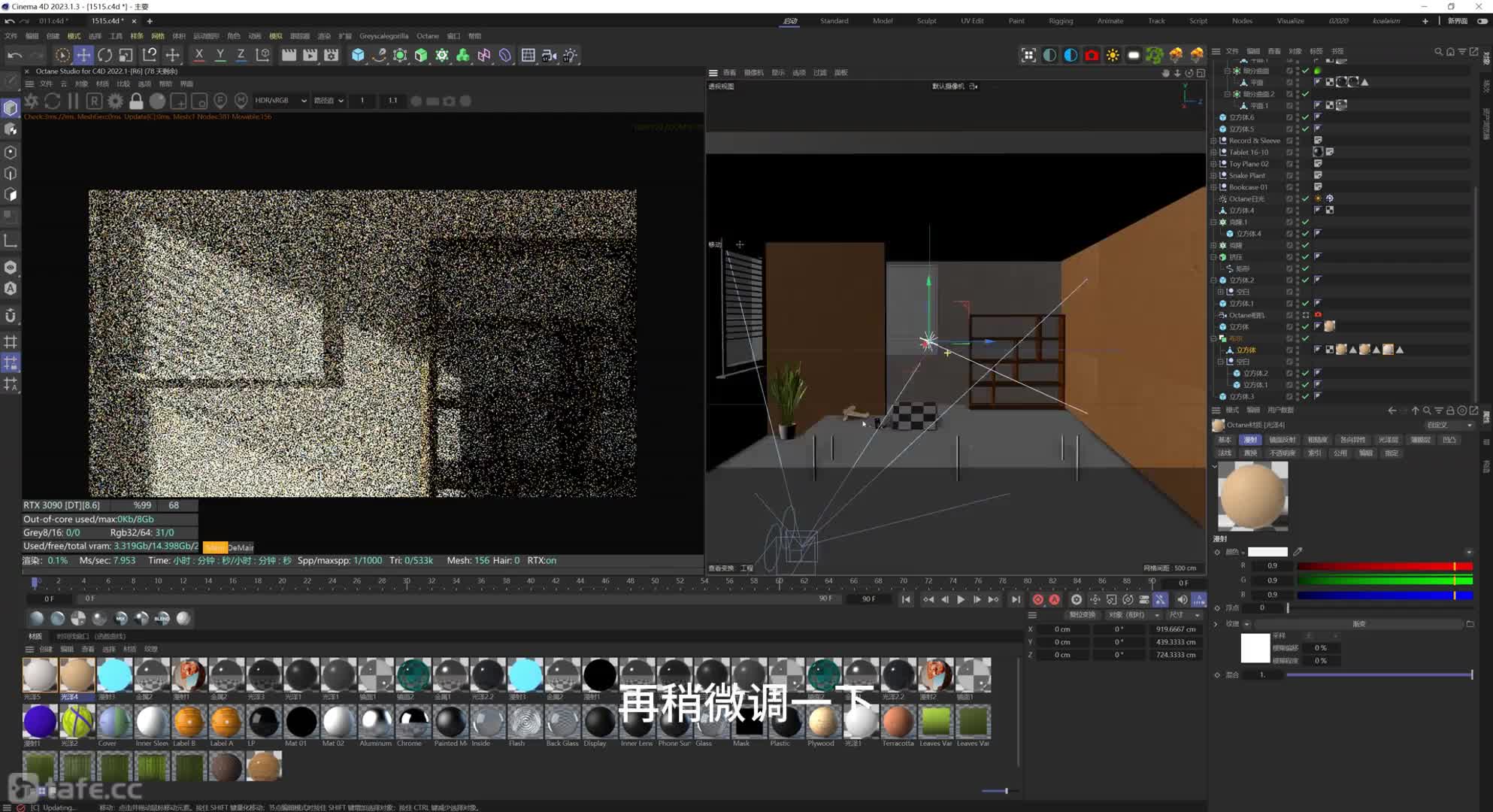Viewport: 1493px width, 812px height.
Task: Switch to the Animate layout tab
Action: [1110, 21]
